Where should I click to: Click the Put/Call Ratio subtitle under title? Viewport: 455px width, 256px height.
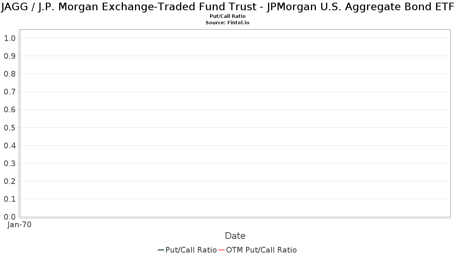(x=227, y=16)
